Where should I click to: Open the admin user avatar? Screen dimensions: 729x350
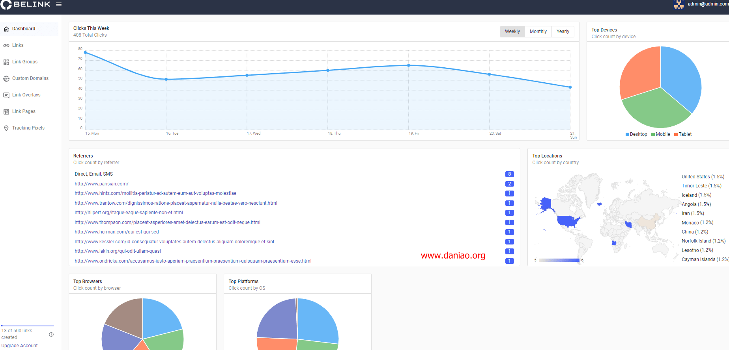pos(679,4)
